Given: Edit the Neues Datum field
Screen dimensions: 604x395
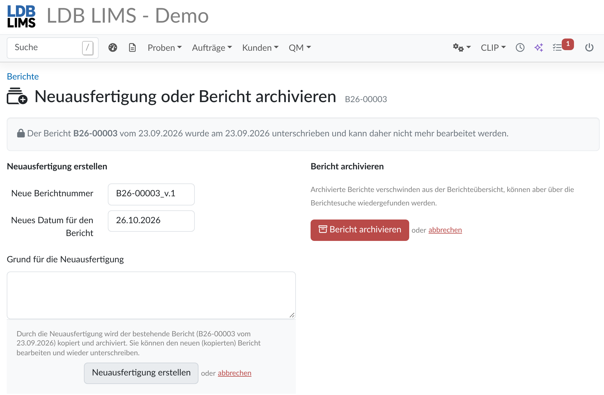Looking at the screenshot, I should point(151,221).
